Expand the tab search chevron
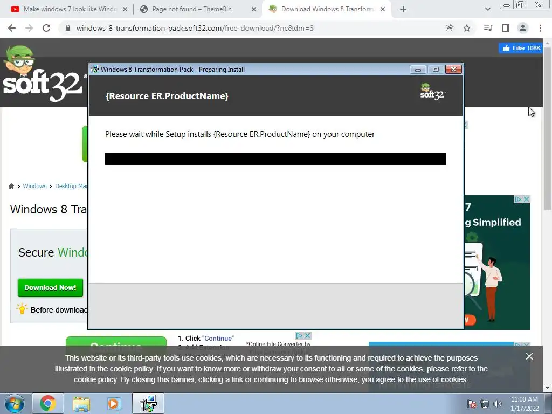Screen dimensions: 552x414 (487, 10)
